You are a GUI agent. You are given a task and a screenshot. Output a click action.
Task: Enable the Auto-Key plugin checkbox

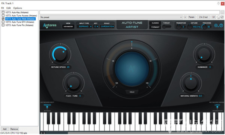(3, 12)
